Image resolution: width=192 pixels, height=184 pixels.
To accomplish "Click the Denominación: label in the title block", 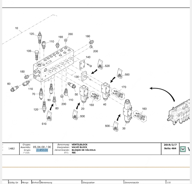I will tap(62, 150).
